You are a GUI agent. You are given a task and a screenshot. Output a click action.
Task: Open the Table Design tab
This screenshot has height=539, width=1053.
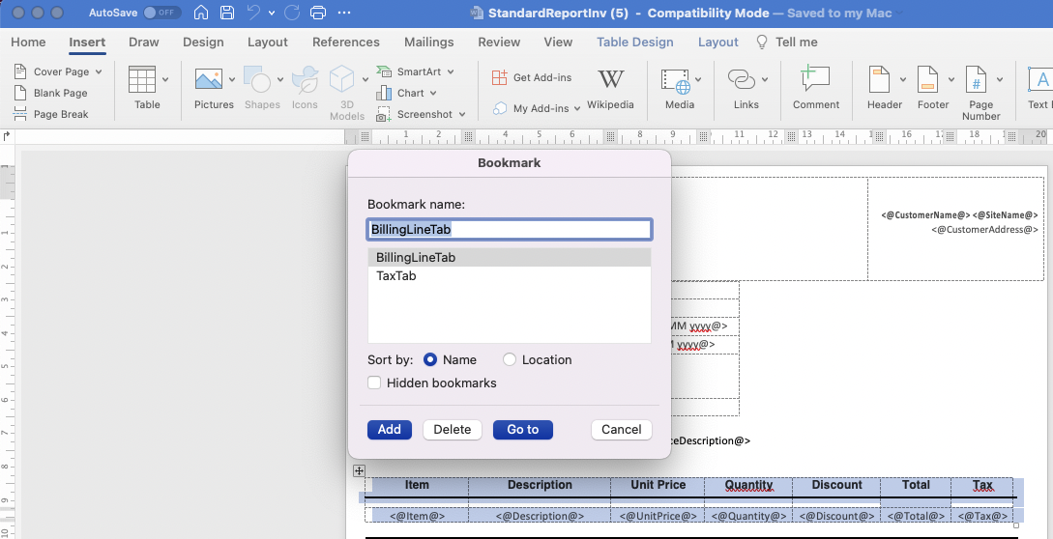[634, 42]
